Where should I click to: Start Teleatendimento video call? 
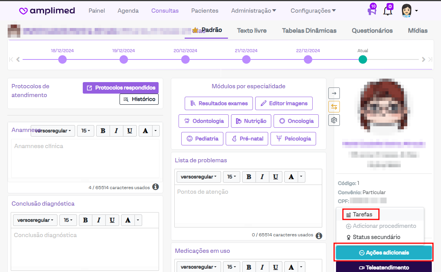tap(384, 267)
